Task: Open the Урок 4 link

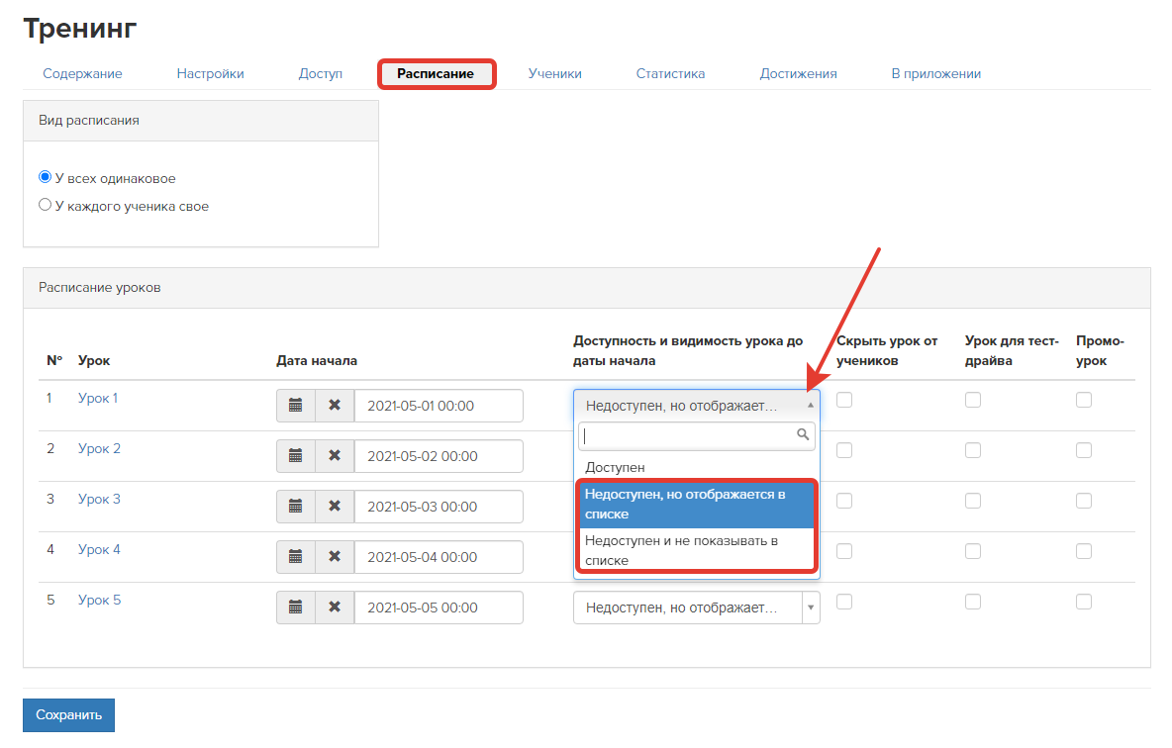Action: coord(99,549)
